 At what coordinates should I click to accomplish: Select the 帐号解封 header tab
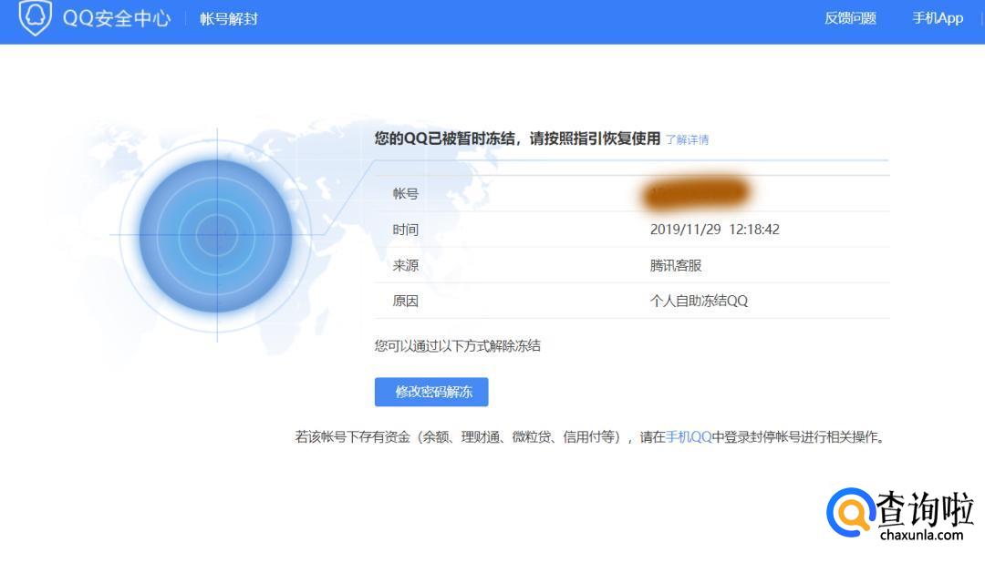[229, 18]
